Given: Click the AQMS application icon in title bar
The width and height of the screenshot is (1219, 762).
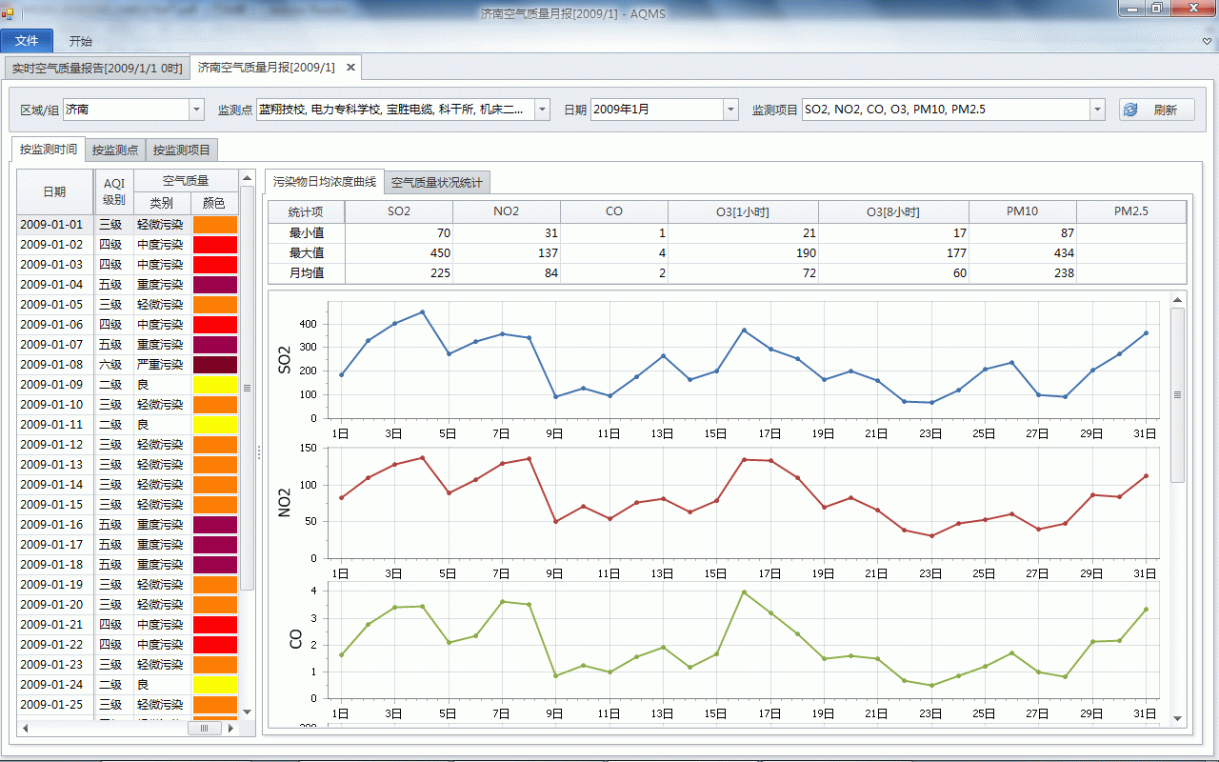Looking at the screenshot, I should [x=8, y=15].
